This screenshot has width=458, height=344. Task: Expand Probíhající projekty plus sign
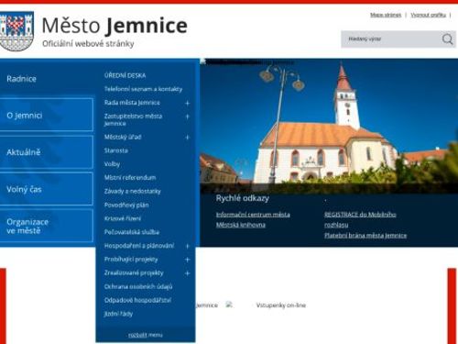tap(188, 260)
